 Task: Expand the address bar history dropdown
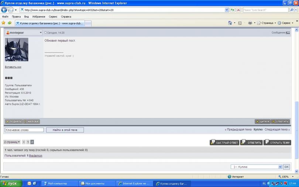coord(227,10)
